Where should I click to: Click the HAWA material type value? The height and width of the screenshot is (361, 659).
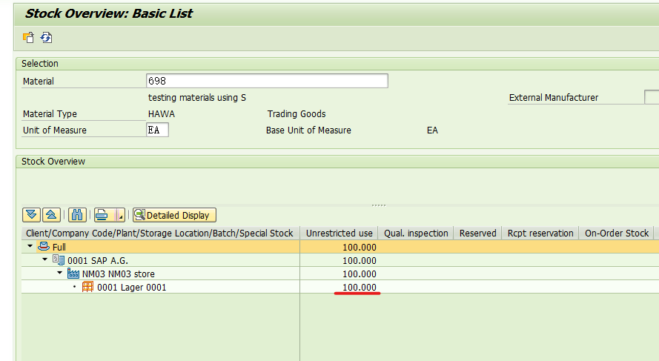(x=162, y=114)
